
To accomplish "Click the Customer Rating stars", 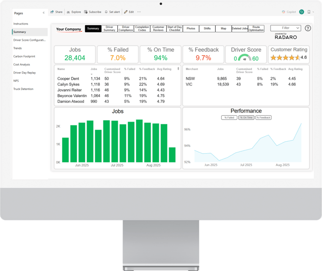I will tap(285, 58).
